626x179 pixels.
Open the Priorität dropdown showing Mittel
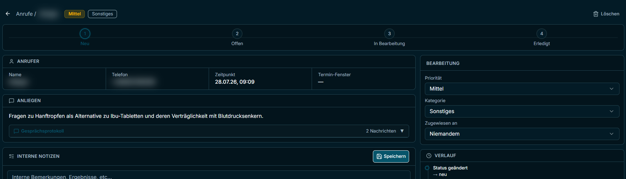[x=522, y=89]
